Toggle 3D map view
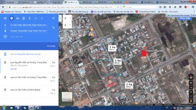This screenshot has width=196, height=110. coord(191,83)
